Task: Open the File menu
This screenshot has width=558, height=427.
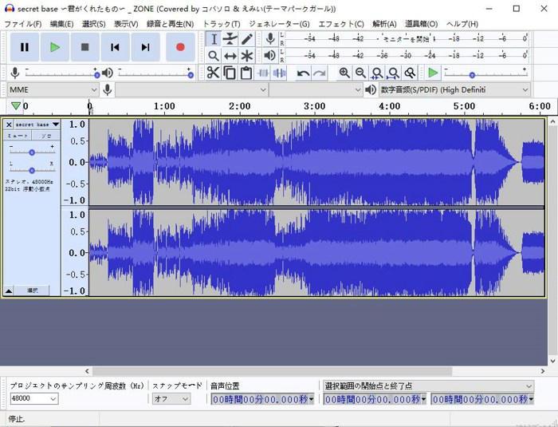Action: [23, 24]
